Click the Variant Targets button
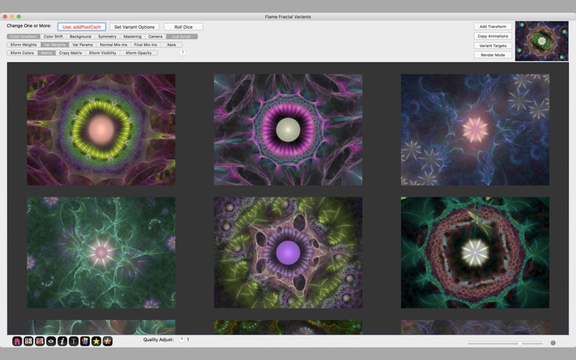The height and width of the screenshot is (360, 576). (492, 45)
